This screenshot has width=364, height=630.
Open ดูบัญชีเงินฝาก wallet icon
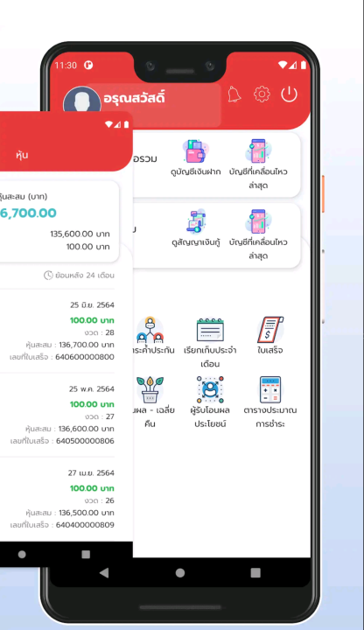point(196,151)
